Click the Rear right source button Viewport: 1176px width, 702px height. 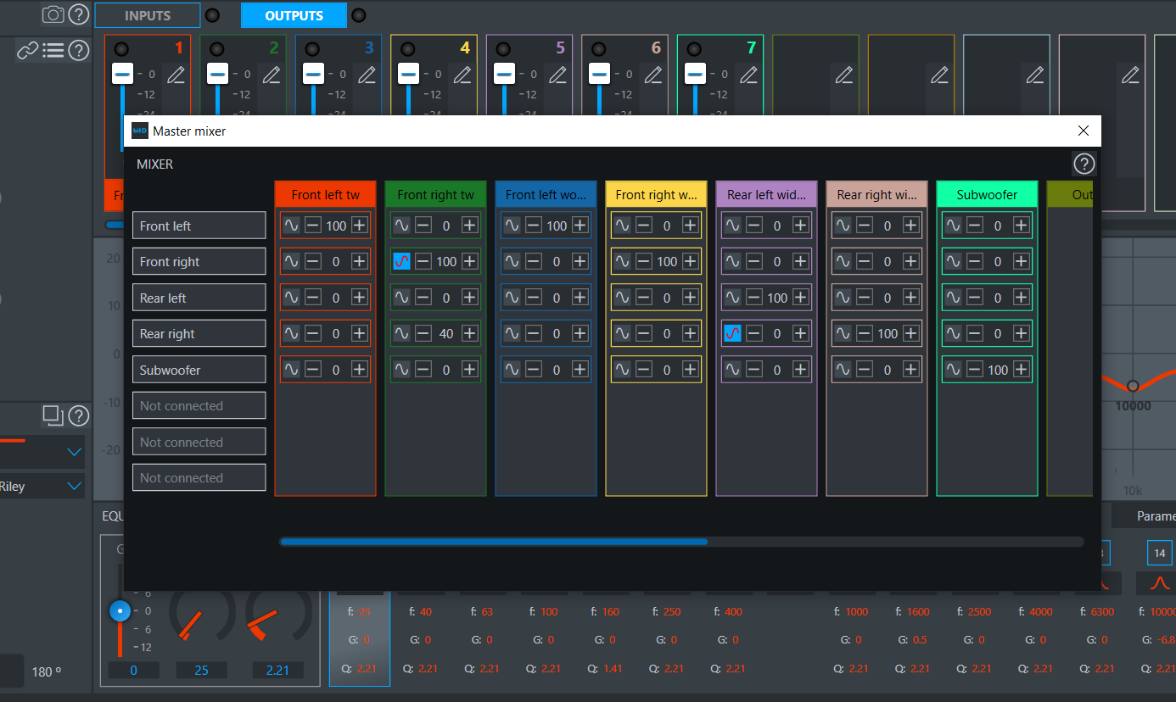199,332
